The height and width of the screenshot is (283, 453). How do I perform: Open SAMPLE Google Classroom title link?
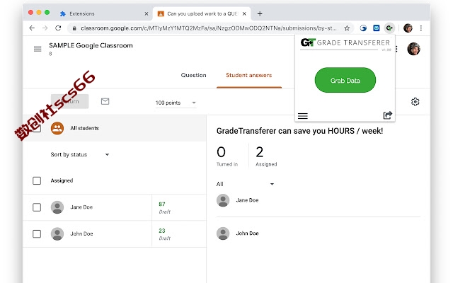91,45
